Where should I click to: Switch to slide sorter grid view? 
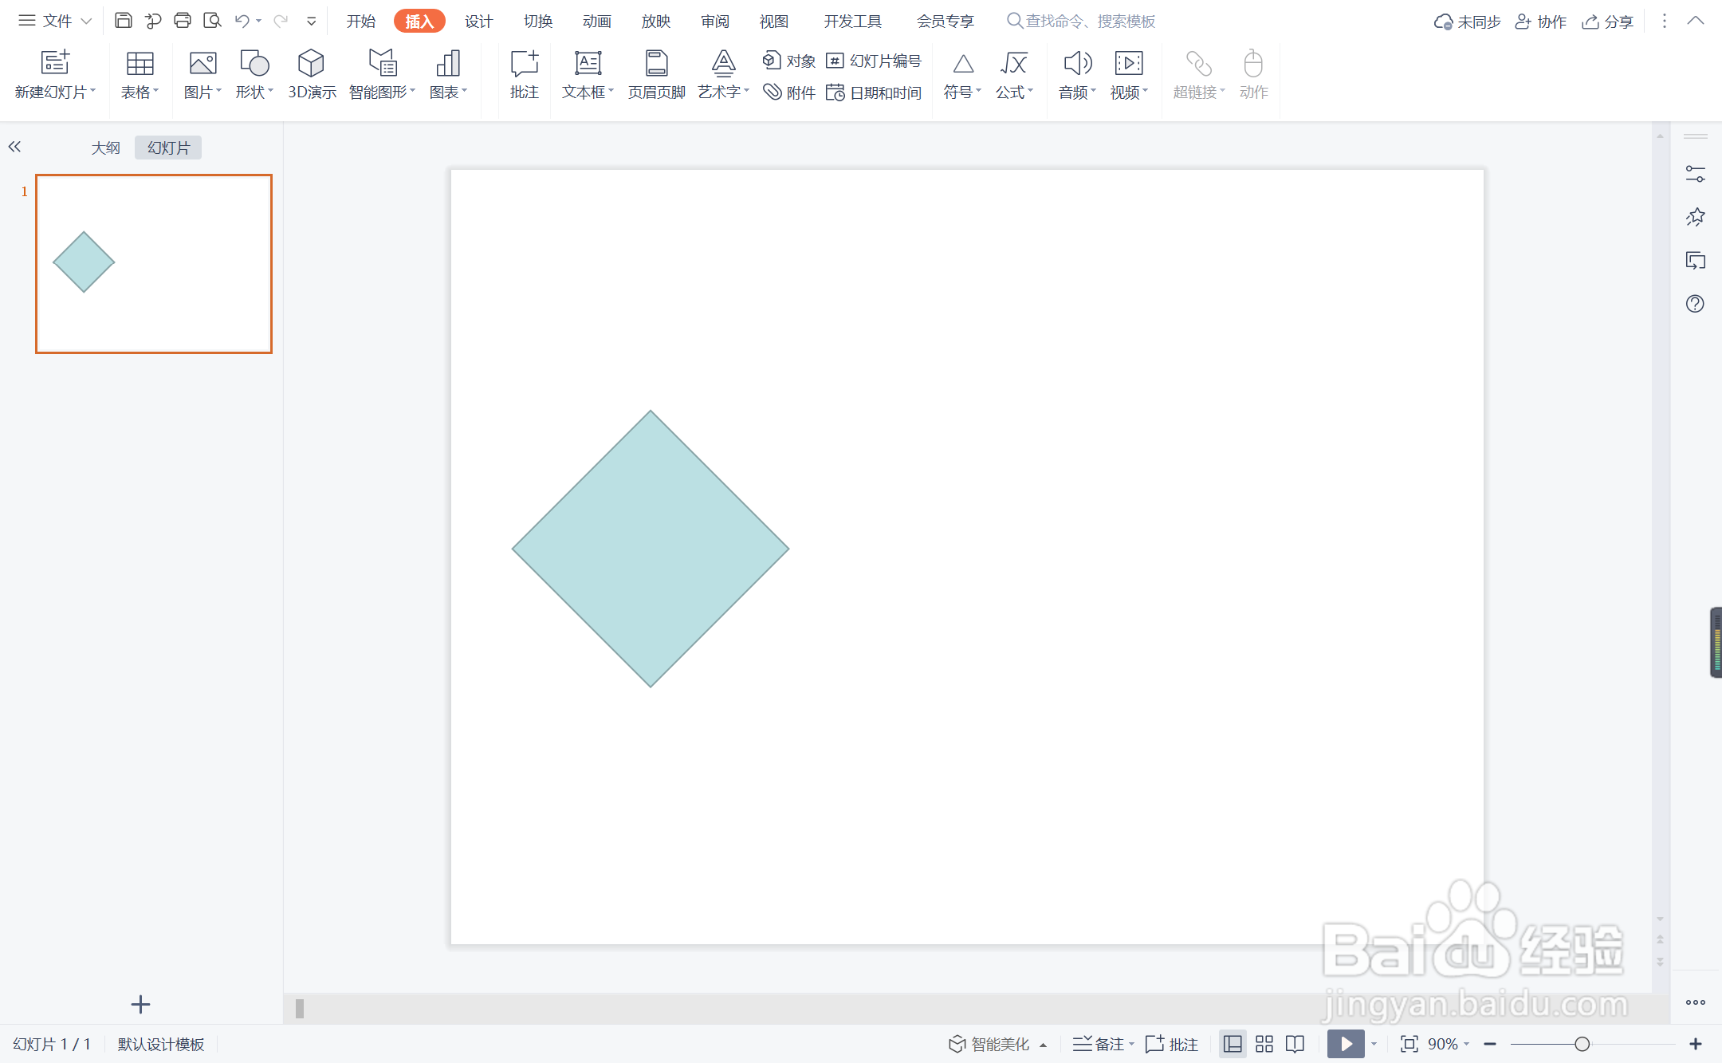(x=1264, y=1043)
